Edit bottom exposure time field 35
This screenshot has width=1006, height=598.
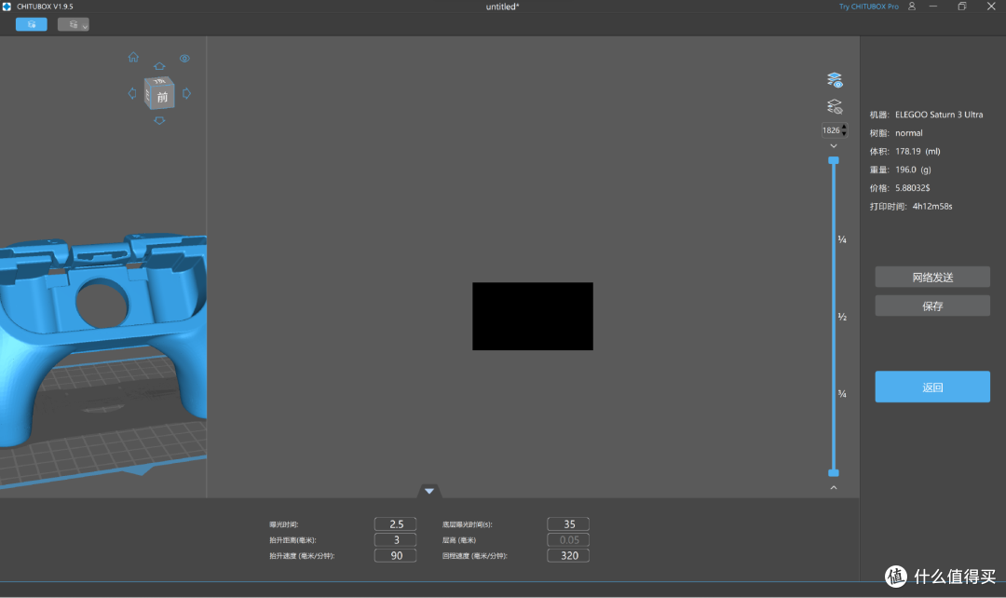[x=568, y=524]
